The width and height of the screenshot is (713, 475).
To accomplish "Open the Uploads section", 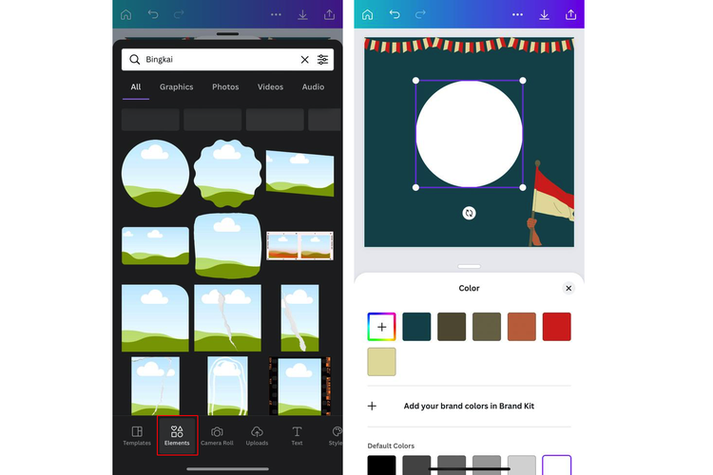I will [257, 435].
